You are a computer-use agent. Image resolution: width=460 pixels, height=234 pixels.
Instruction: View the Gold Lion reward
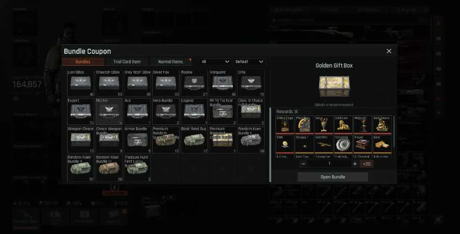tap(343, 125)
